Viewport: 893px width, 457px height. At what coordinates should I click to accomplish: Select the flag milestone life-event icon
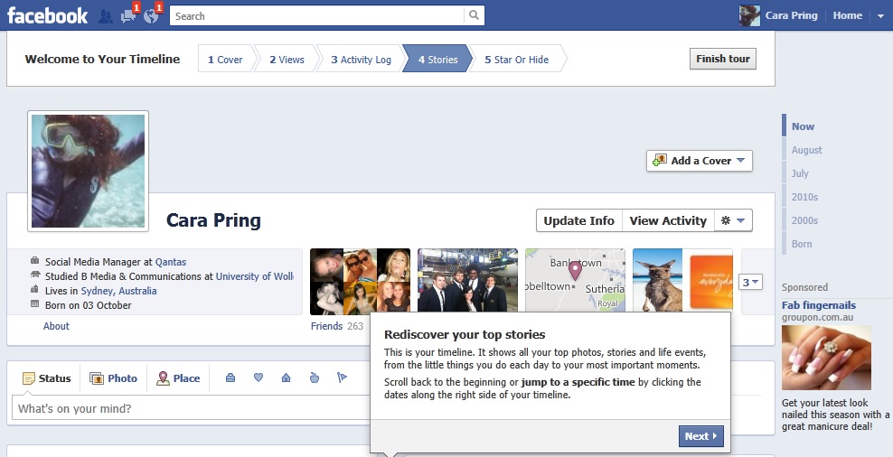point(342,378)
